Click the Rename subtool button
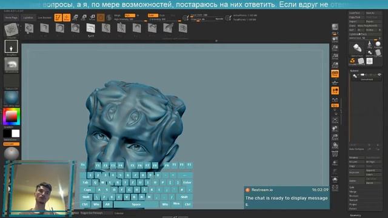 tap(356, 157)
